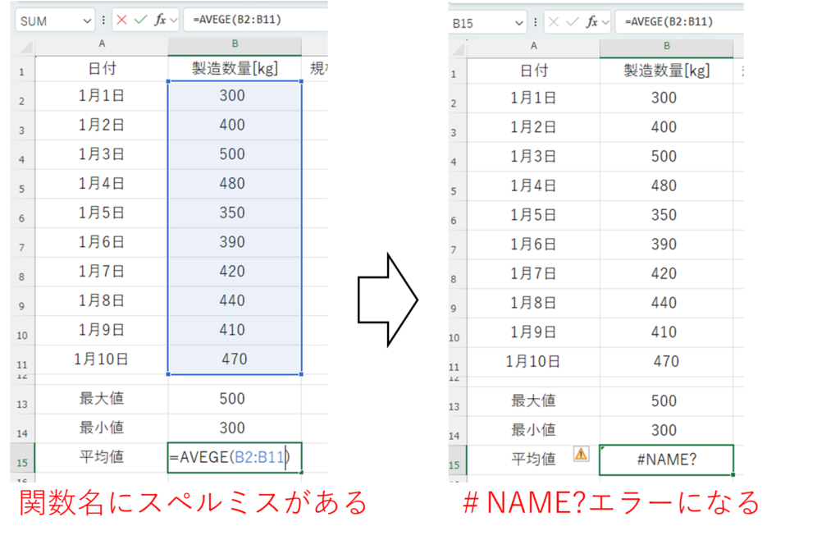Viewport: 840px width, 540px height.
Task: Select the 製造数量[kg] header cell in right sheet
Action: coord(666,71)
